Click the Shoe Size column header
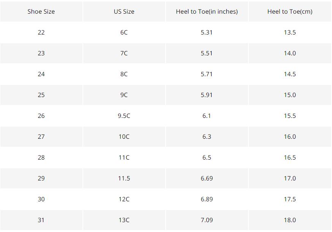The image size is (332, 232). (41, 11)
